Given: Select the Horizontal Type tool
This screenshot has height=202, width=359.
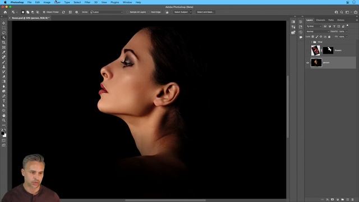Looking at the screenshot, I should 4,101.
